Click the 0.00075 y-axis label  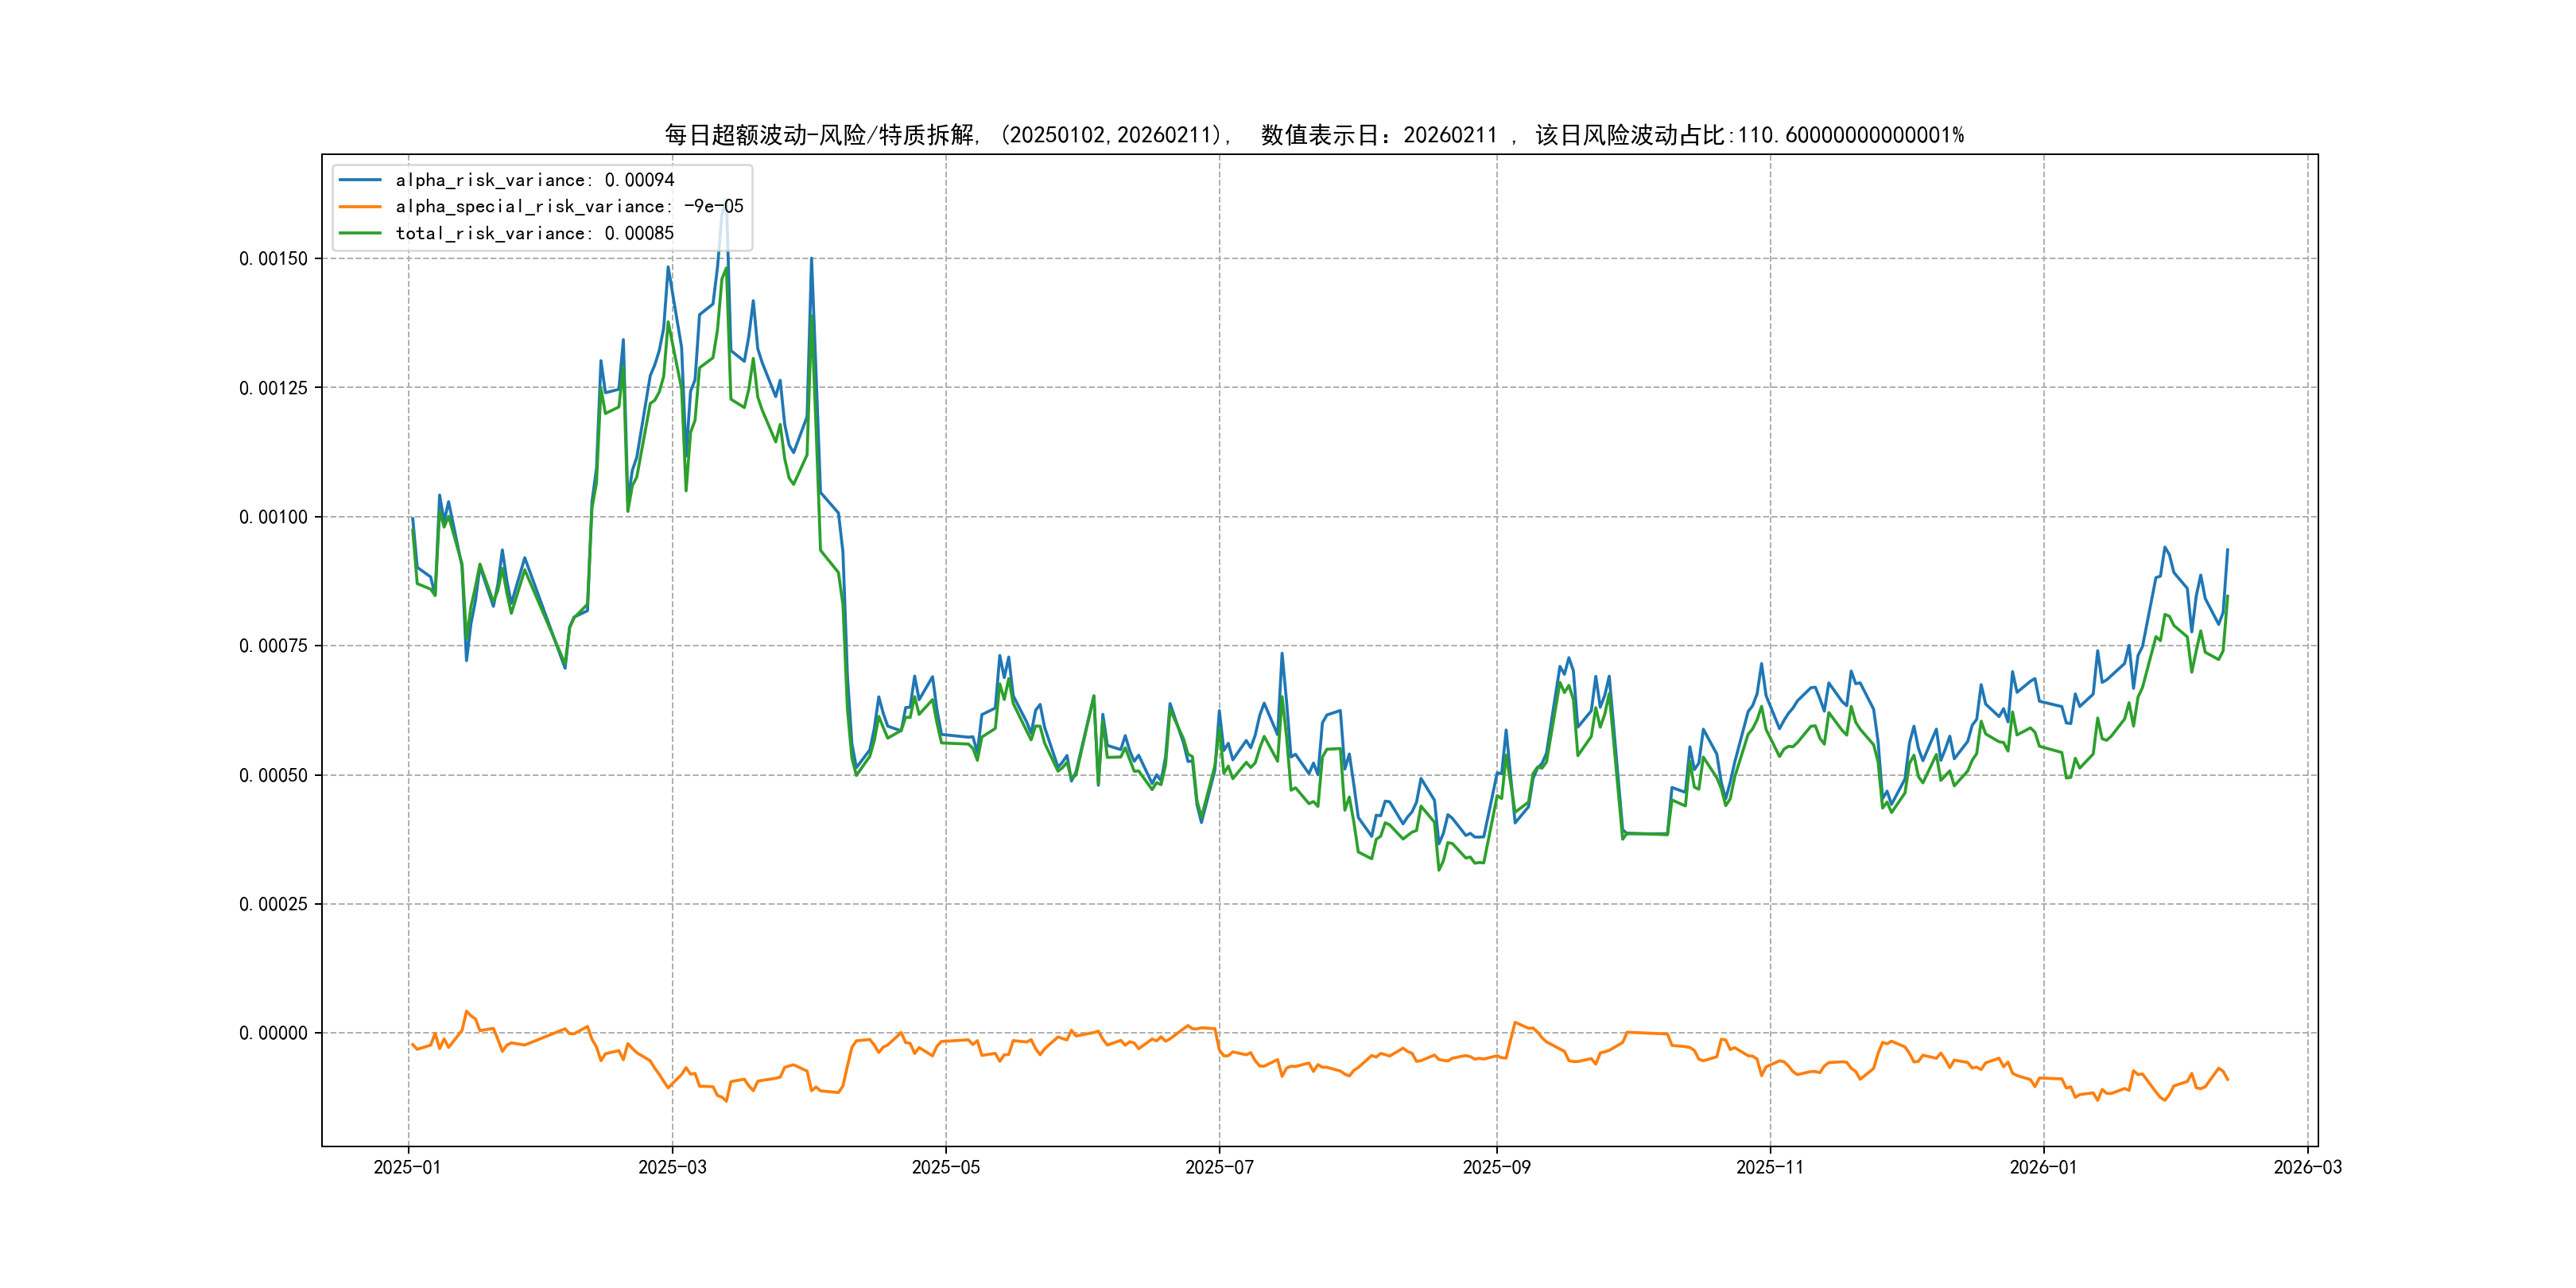[x=273, y=646]
